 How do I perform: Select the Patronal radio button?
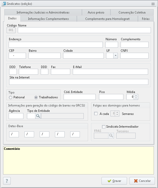10,97
